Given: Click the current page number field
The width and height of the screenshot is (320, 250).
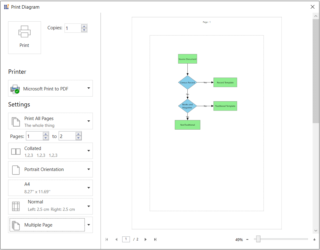Looking at the screenshot, I should (x=126, y=239).
